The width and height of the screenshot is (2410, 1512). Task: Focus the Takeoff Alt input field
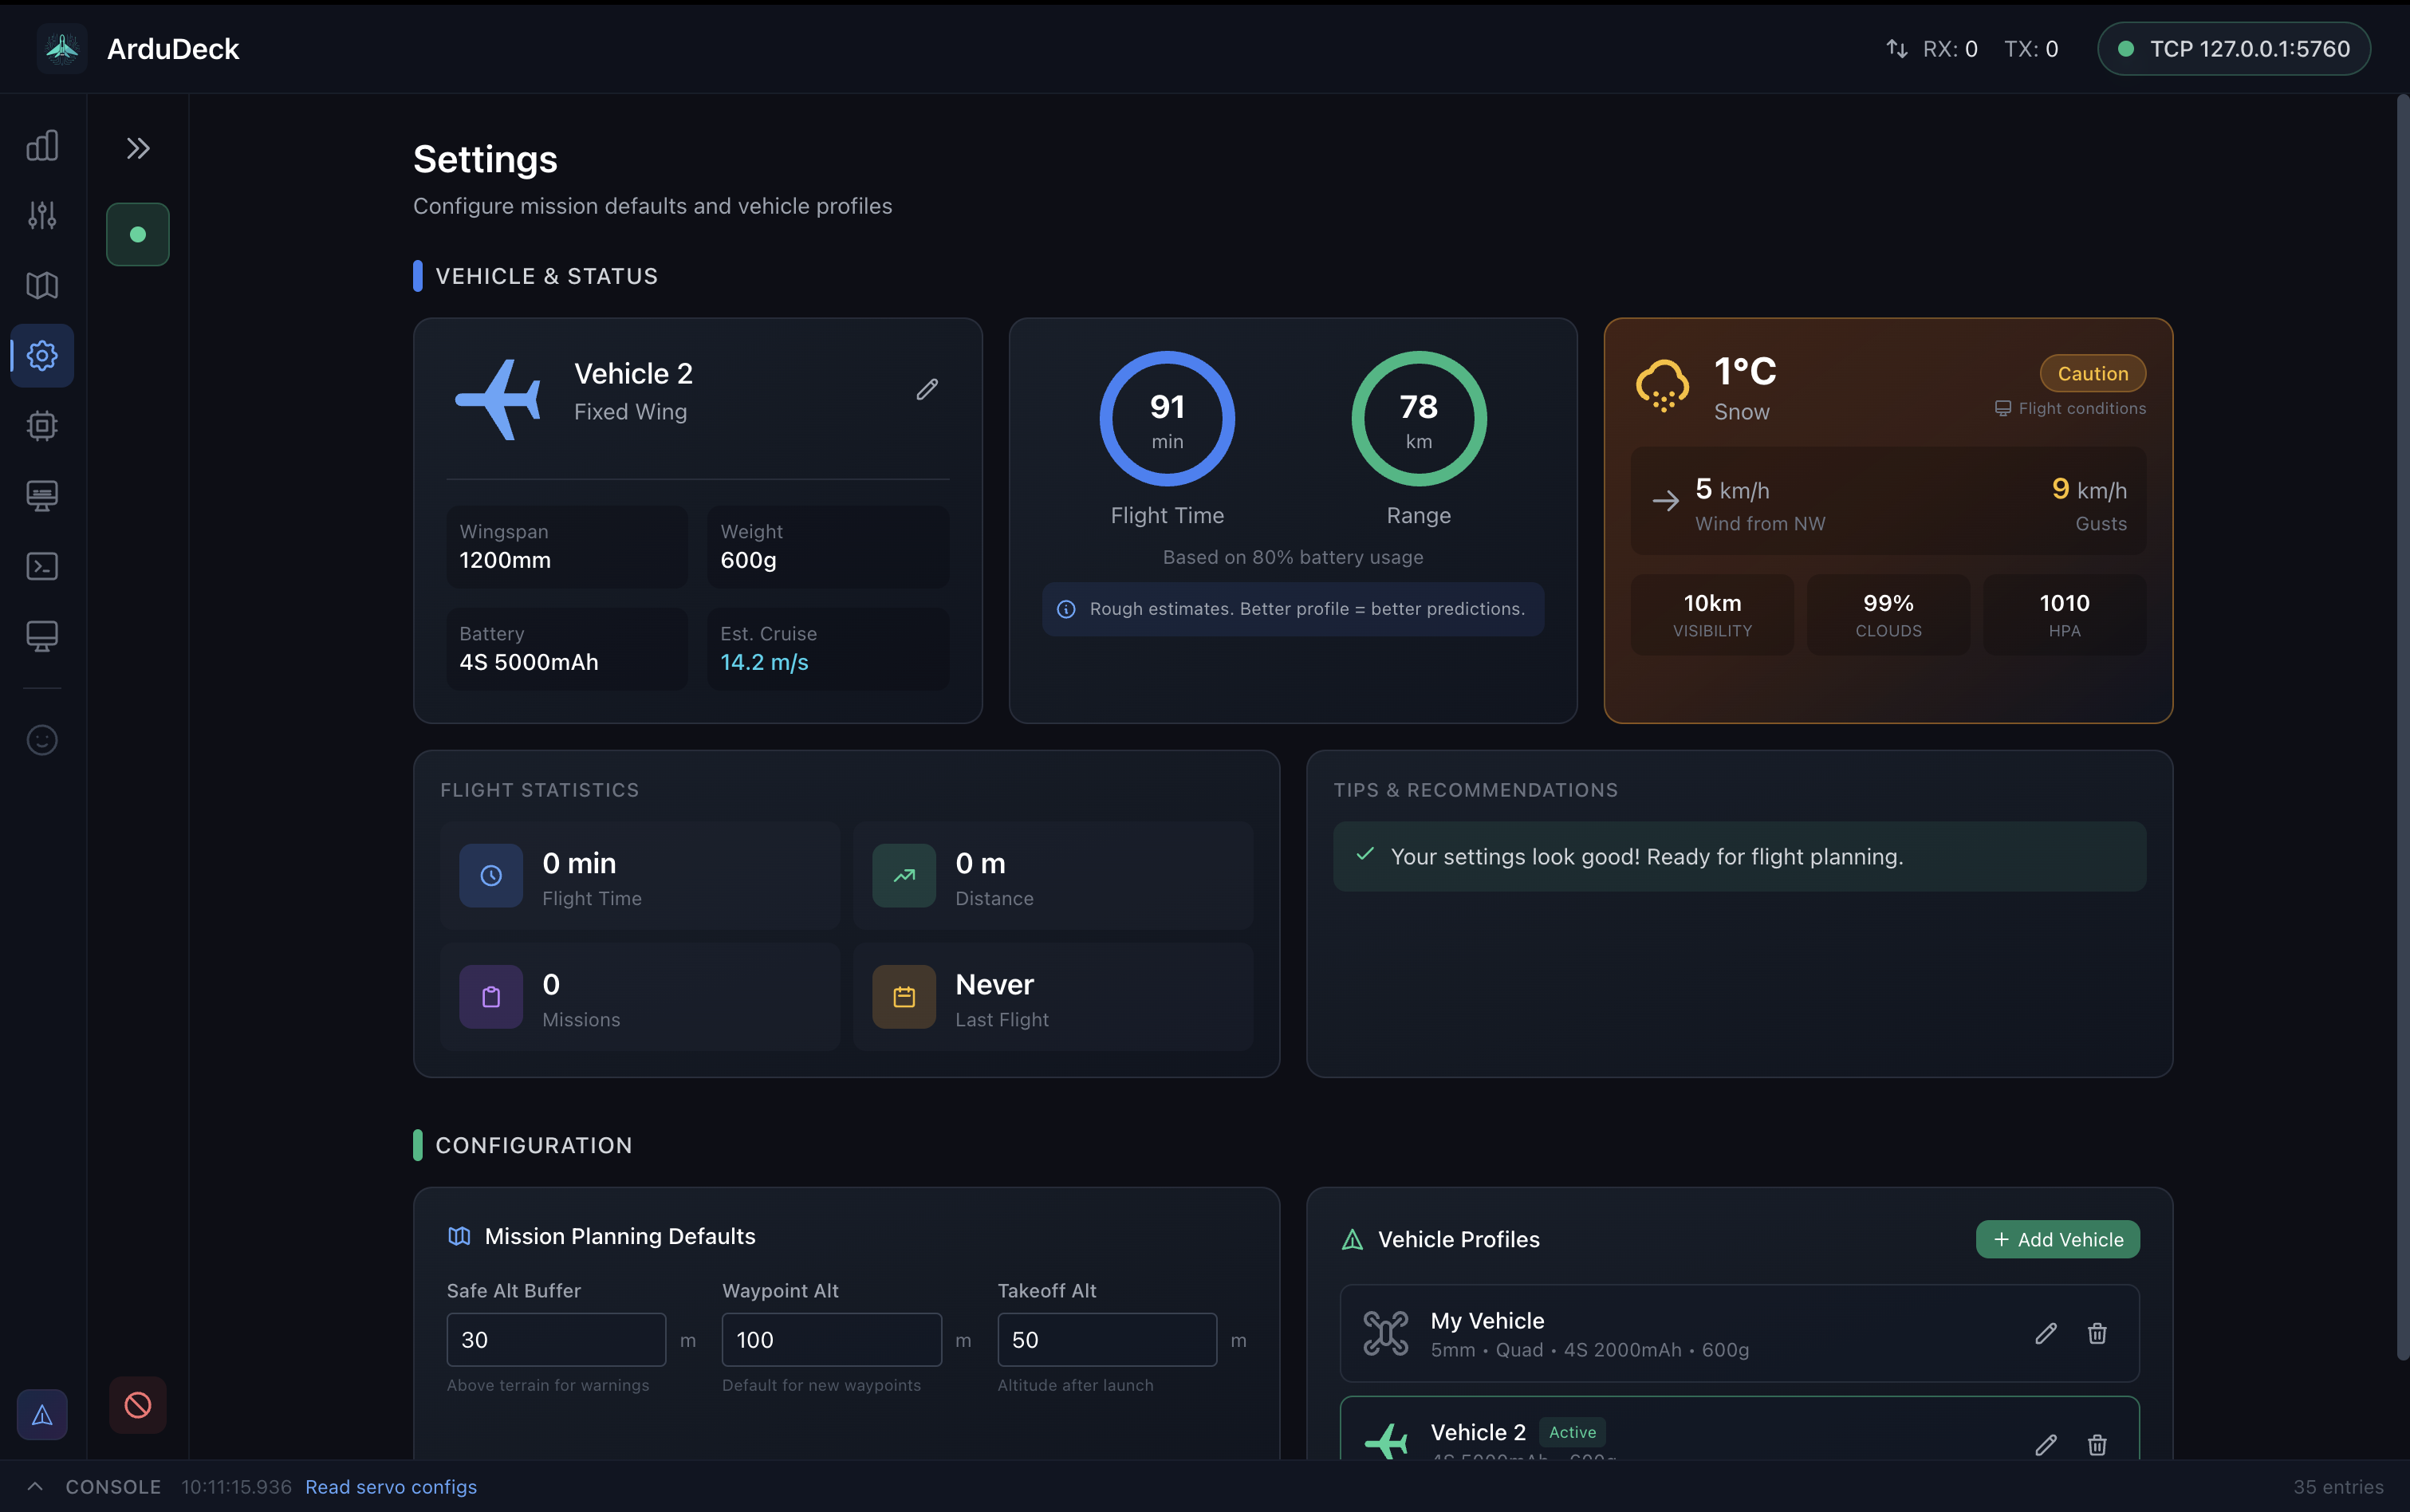1107,1340
